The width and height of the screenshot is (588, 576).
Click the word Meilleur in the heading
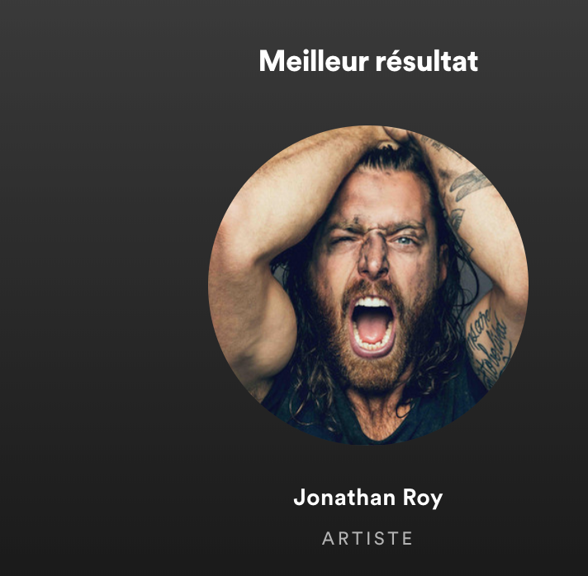(314, 61)
